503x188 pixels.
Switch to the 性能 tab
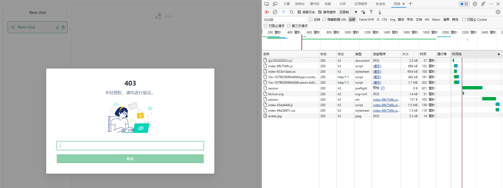pos(328,4)
